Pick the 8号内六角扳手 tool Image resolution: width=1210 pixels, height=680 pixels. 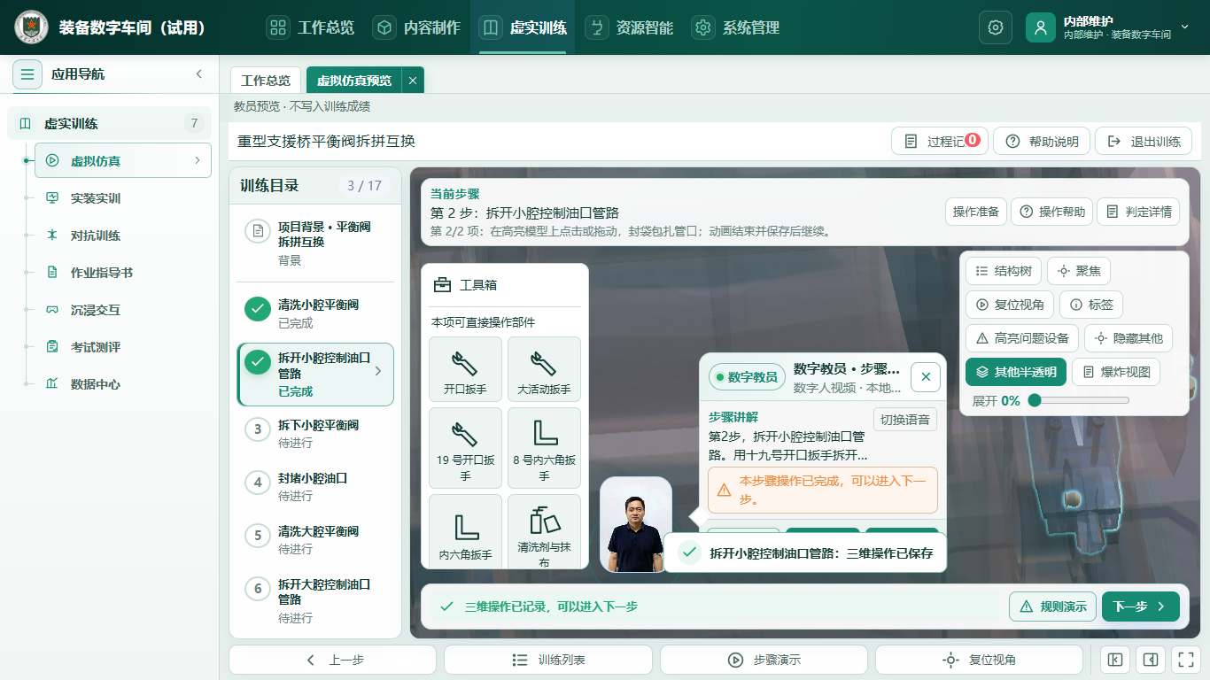pyautogui.click(x=544, y=448)
